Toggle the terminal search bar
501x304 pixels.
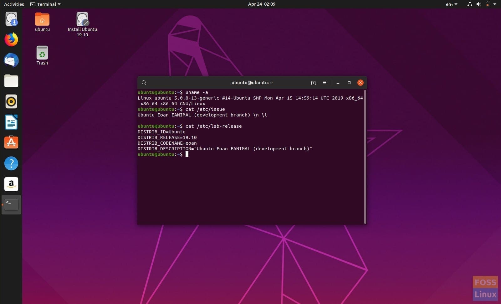pyautogui.click(x=144, y=83)
